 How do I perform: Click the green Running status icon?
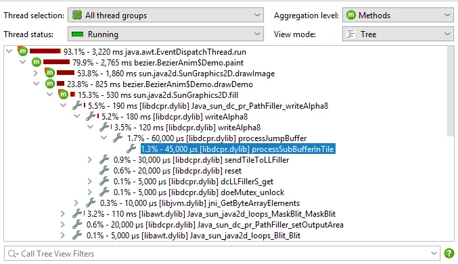point(77,34)
